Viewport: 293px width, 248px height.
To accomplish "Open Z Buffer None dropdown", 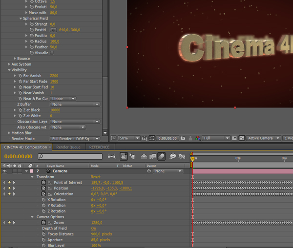I will coord(75,104).
